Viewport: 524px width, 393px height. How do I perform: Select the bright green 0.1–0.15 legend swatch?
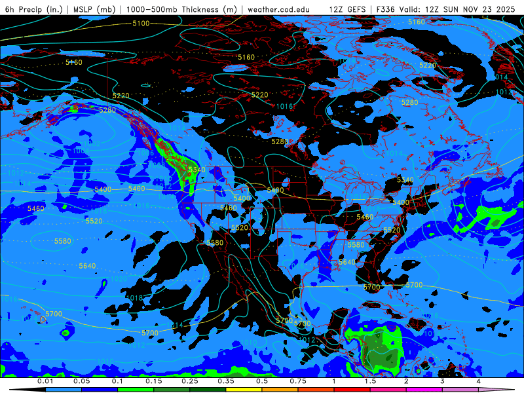[x=136, y=390]
